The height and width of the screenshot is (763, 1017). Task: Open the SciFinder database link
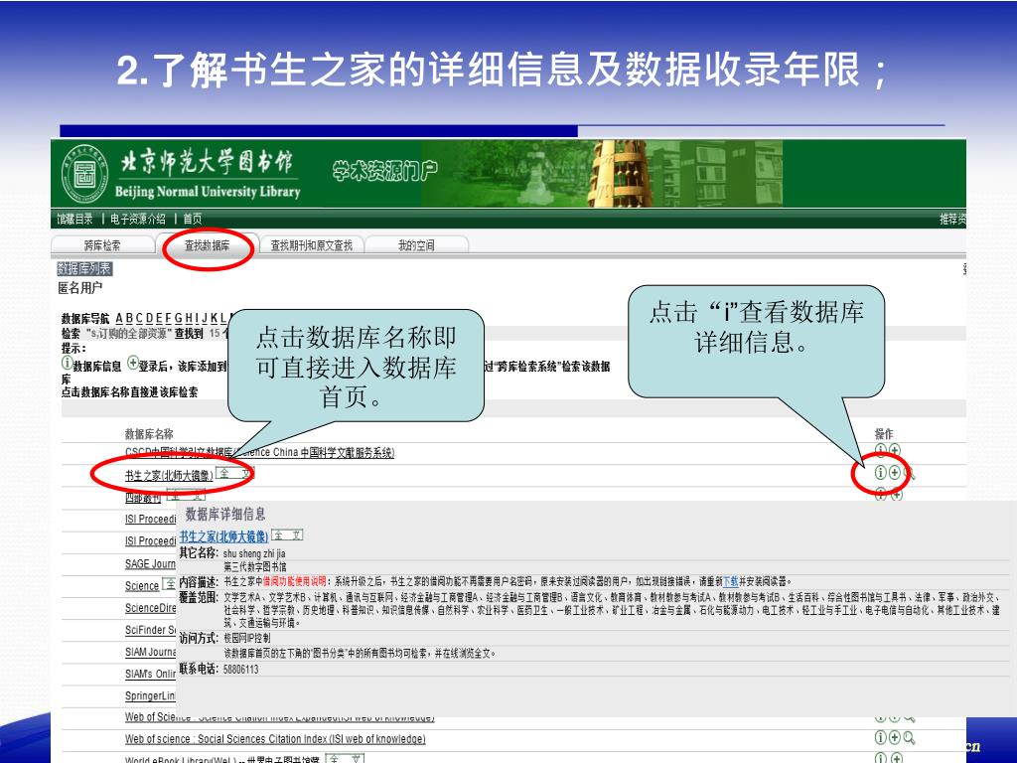[150, 630]
